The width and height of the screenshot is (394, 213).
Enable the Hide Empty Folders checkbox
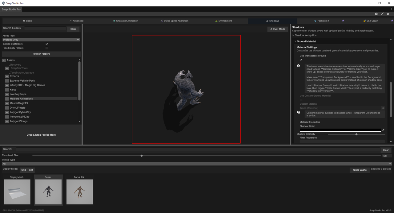tap(47, 48)
